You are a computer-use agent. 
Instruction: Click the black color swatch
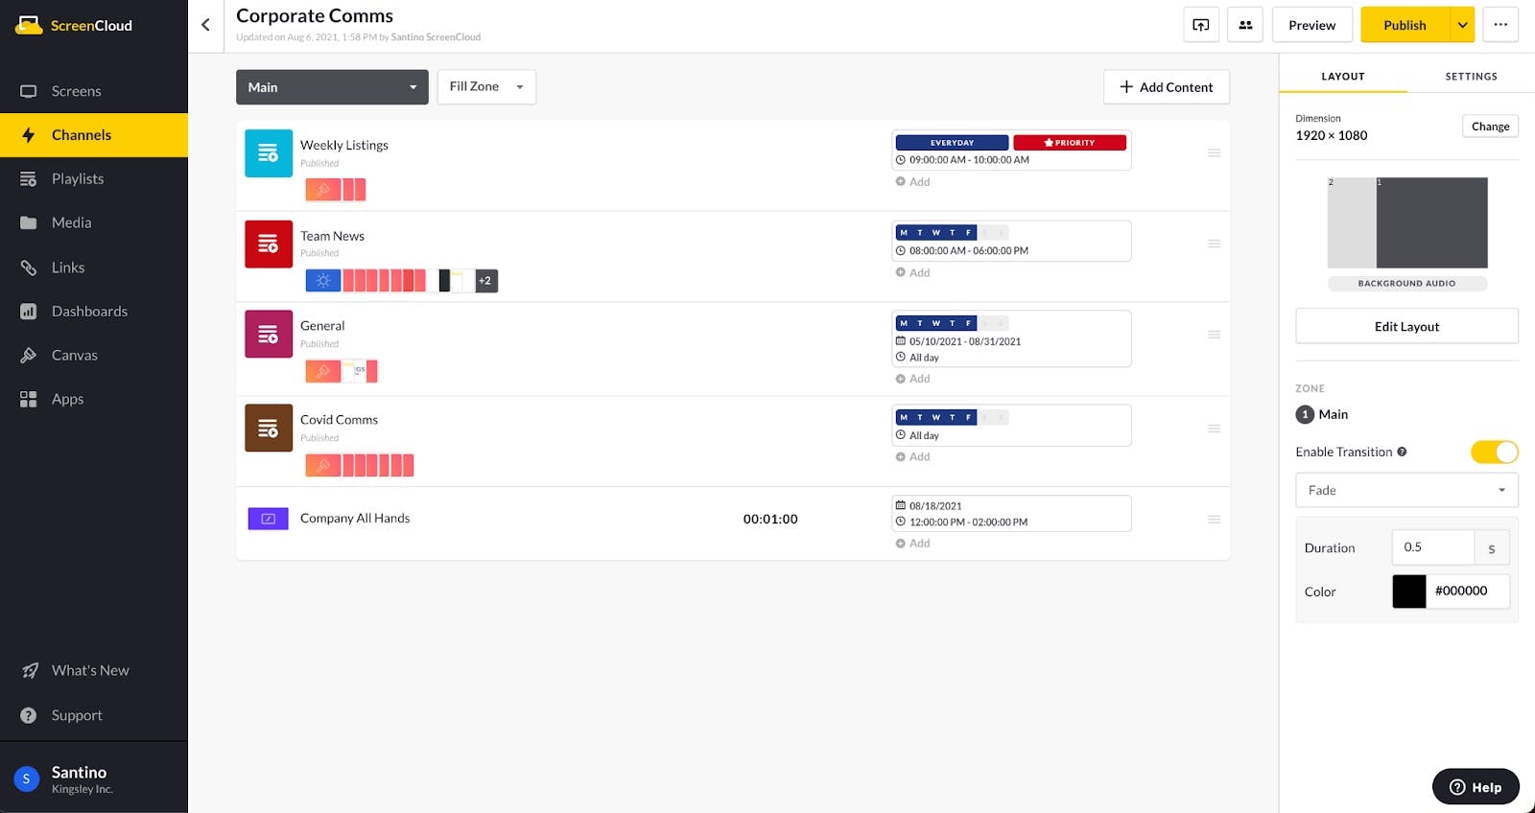pyautogui.click(x=1409, y=592)
